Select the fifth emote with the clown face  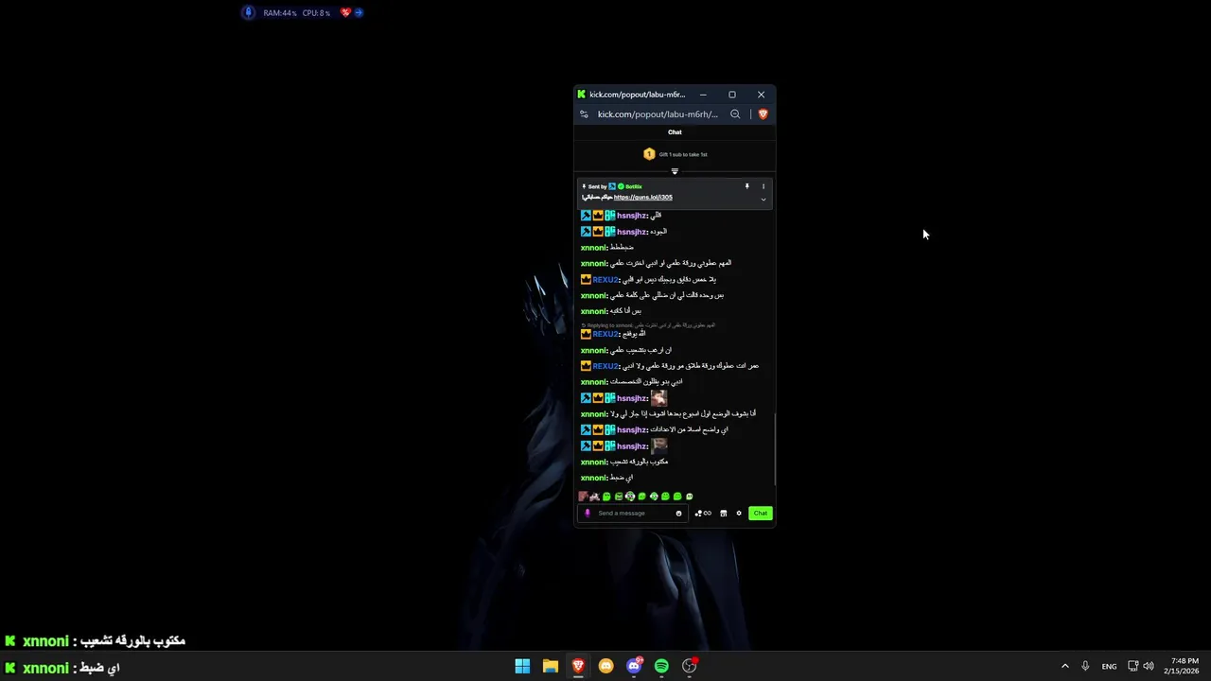click(x=630, y=497)
